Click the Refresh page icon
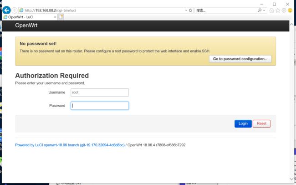The height and width of the screenshot is (185, 296). pyautogui.click(x=191, y=10)
